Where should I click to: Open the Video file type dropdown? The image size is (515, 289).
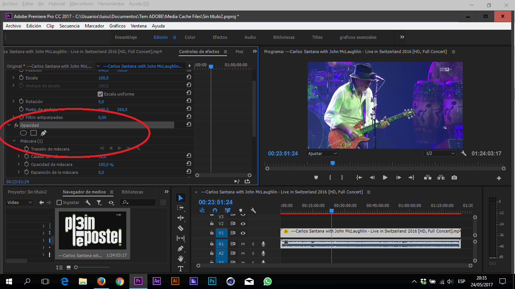[20, 202]
